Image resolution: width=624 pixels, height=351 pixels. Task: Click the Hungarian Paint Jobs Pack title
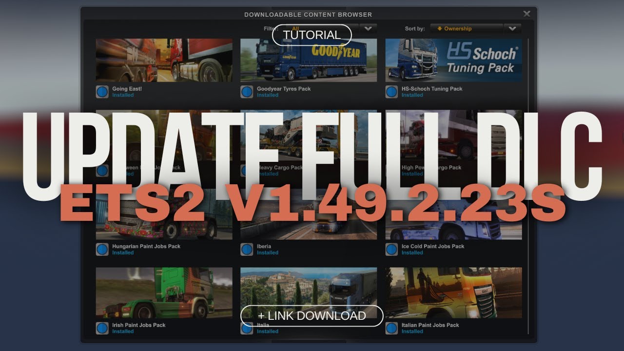(x=146, y=246)
